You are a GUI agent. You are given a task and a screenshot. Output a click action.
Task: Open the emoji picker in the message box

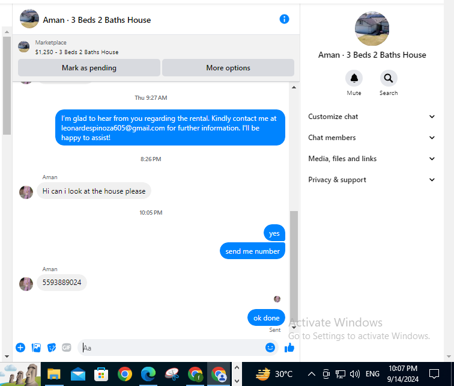pos(270,348)
